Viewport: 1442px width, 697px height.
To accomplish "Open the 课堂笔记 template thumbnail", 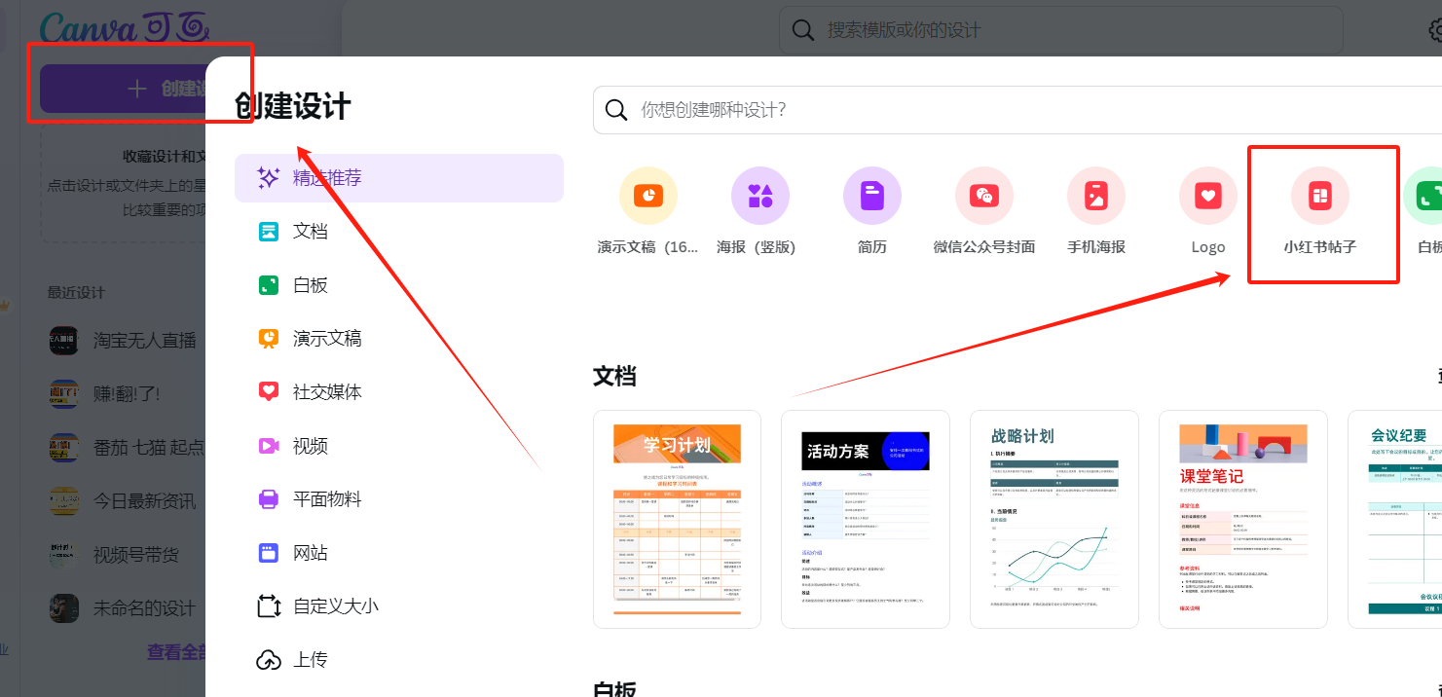I will [1243, 519].
